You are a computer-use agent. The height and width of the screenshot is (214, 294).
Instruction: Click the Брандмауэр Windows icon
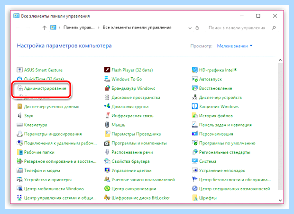[107, 88]
